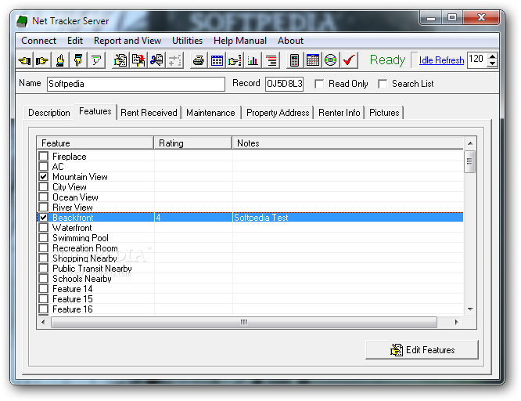521x401 pixels.
Task: Open the Utilities menu
Action: 187,41
